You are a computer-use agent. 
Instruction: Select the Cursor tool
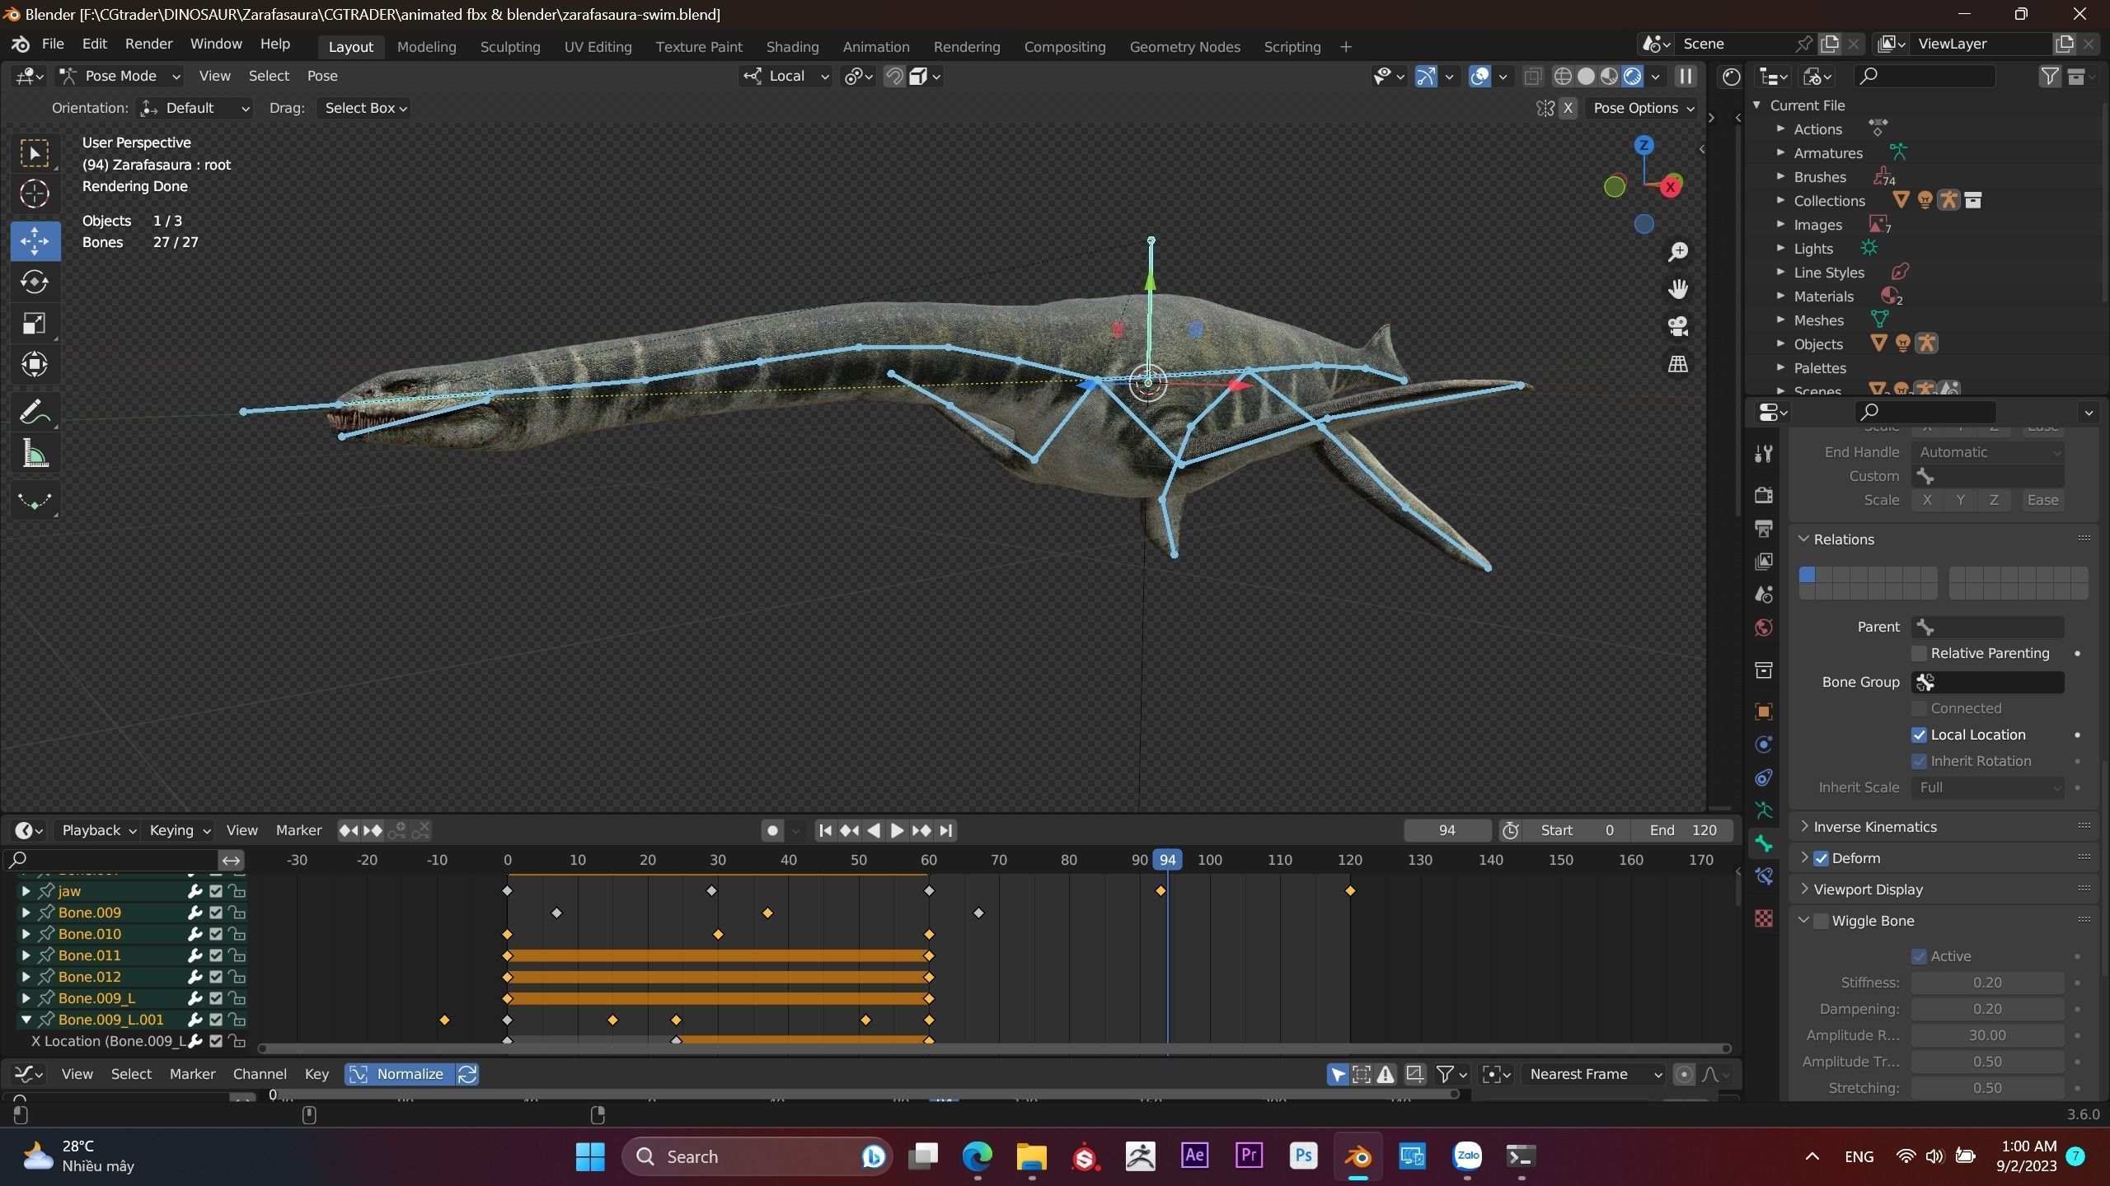[x=35, y=194]
